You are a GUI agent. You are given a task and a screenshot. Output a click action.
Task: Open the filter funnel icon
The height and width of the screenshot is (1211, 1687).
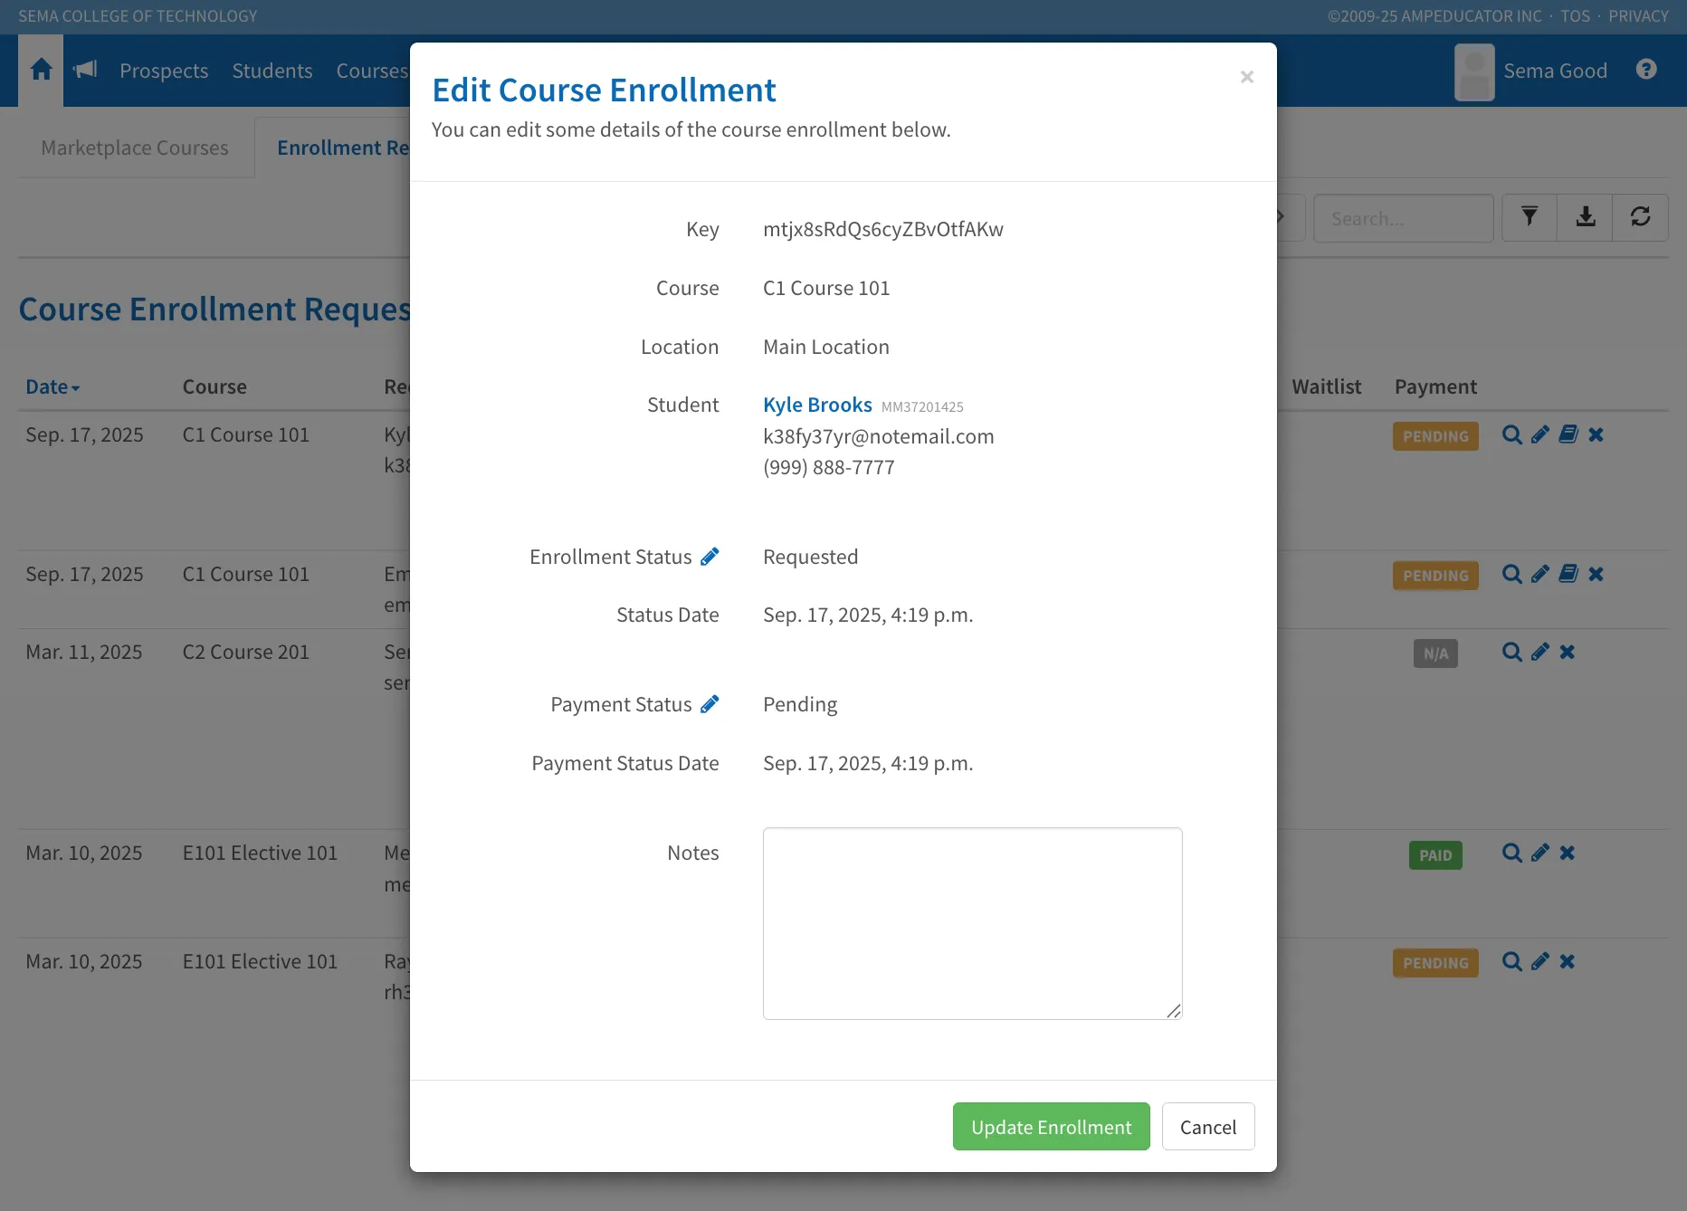click(1530, 217)
